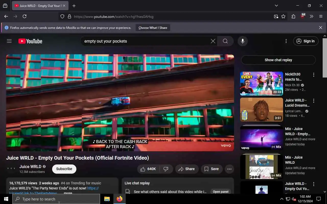Show more toolbar tools chevron
This screenshot has height=204, width=327.
click(312, 16)
